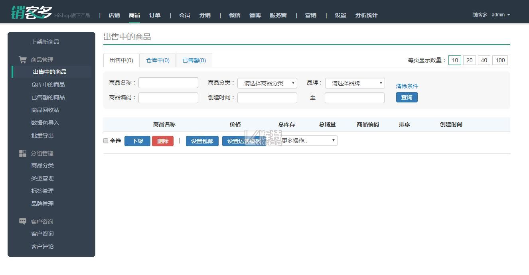Click the 创建时间 start date field

point(267,98)
